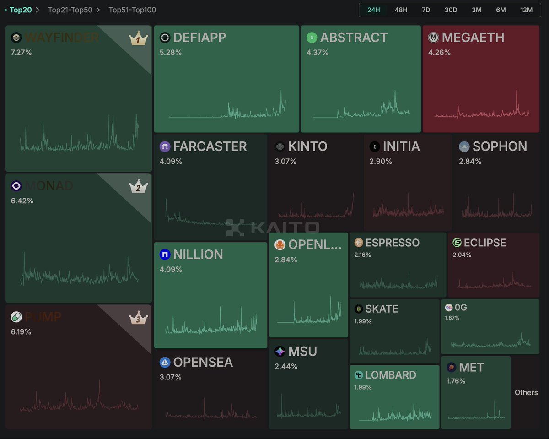Click the OpenSea sailboat icon
The height and width of the screenshot is (439, 549).
pyautogui.click(x=165, y=363)
